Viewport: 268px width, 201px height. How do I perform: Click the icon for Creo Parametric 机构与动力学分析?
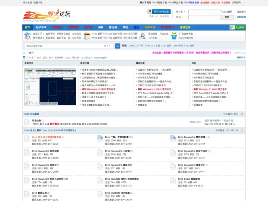(27, 181)
